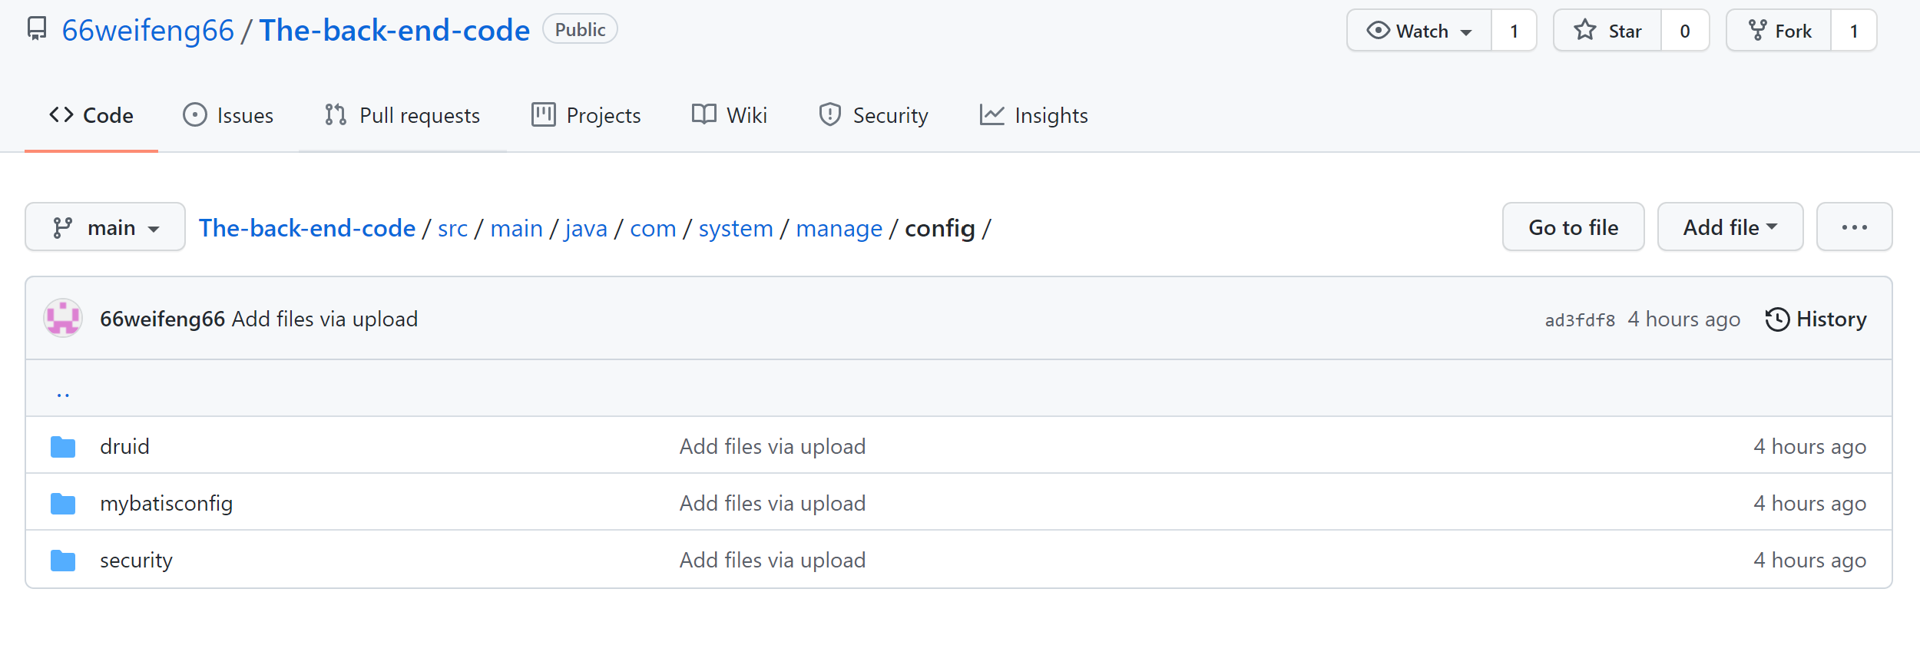This screenshot has height=665, width=1920.
Task: Open the main branch dropdown
Action: (x=105, y=227)
